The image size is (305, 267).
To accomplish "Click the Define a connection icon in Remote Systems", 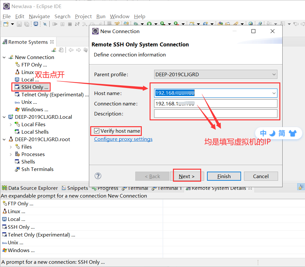I will pyautogui.click(x=54, y=50).
